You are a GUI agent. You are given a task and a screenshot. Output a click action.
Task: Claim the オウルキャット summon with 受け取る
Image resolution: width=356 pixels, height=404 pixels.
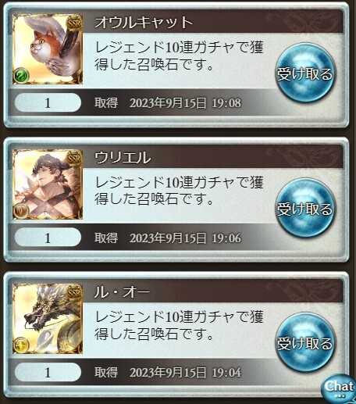click(304, 73)
